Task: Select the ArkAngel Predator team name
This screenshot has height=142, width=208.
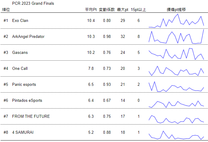Action: pyautogui.click(x=28, y=37)
